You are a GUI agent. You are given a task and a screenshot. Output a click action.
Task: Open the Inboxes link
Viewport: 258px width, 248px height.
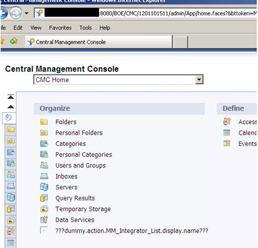point(66,176)
